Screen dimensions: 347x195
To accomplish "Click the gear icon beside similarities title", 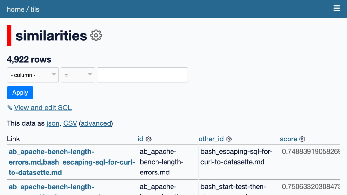I will [x=96, y=36].
